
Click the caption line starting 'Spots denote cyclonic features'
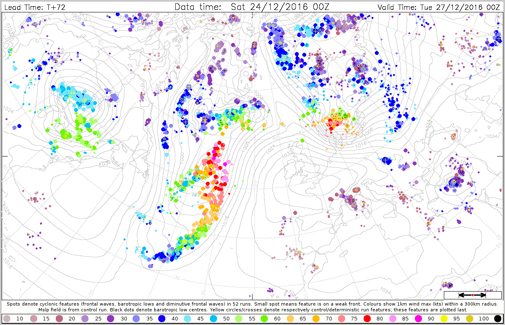(x=252, y=304)
